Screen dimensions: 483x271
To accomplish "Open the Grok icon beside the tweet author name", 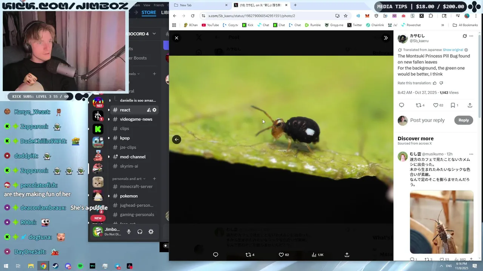I will [465, 36].
